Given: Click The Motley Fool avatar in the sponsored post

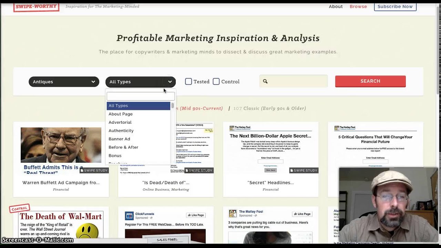Looking at the screenshot, I should tap(233, 214).
